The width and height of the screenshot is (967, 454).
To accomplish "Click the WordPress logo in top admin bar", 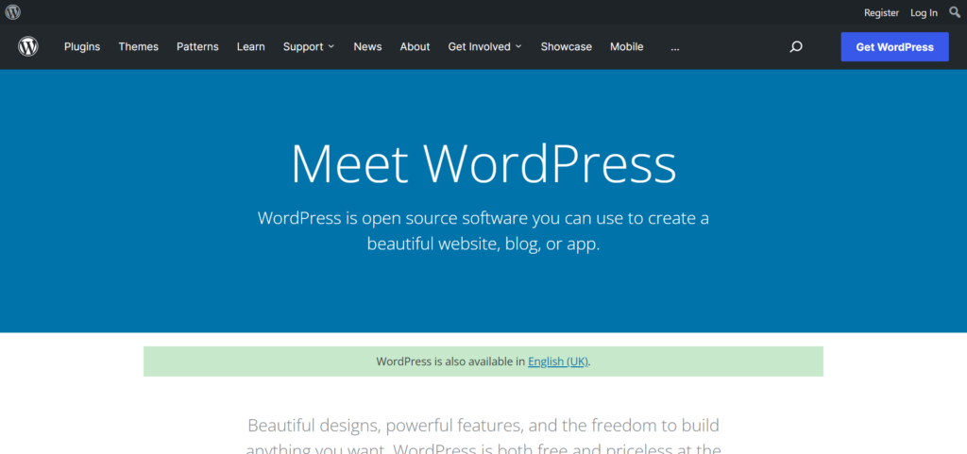I will click(x=13, y=11).
